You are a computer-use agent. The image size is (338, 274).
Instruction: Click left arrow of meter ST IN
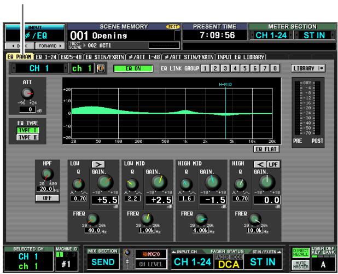[296, 35]
